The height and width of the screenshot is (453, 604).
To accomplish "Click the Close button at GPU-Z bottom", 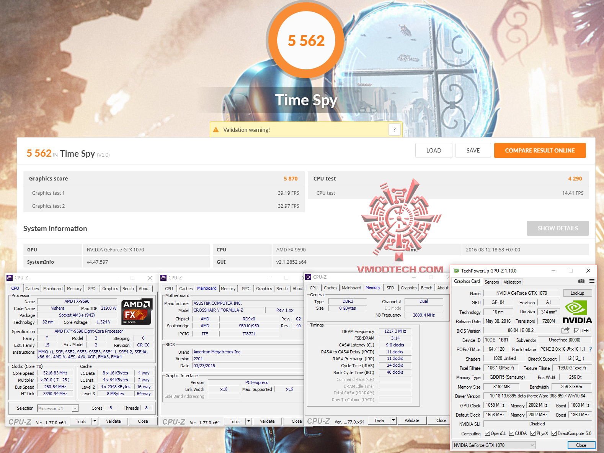I will [581, 445].
